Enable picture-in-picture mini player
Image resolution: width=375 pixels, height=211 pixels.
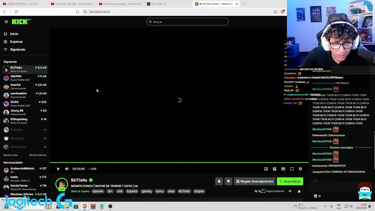coord(266,169)
